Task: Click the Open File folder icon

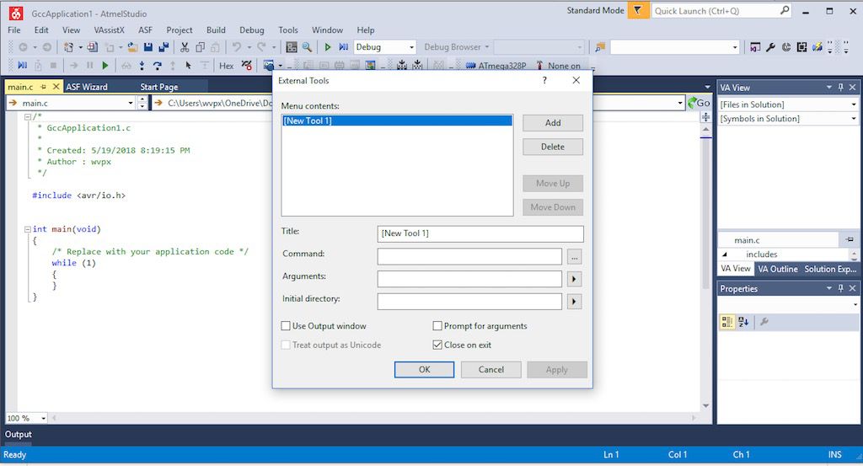Action: click(132, 47)
